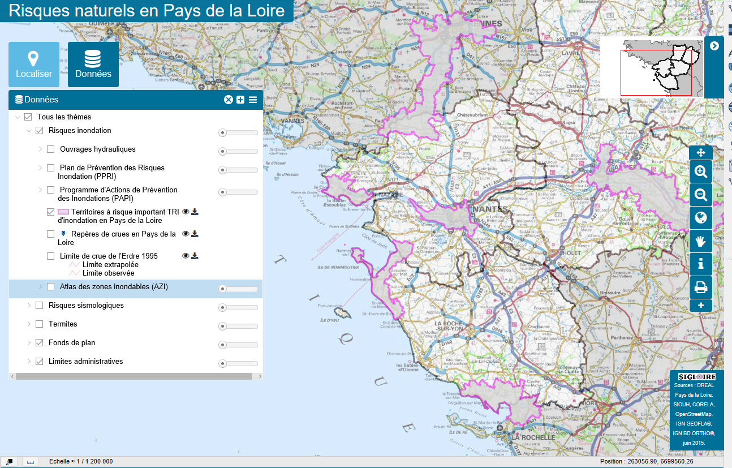Select the pan hand tool
732x468 pixels.
(700, 241)
